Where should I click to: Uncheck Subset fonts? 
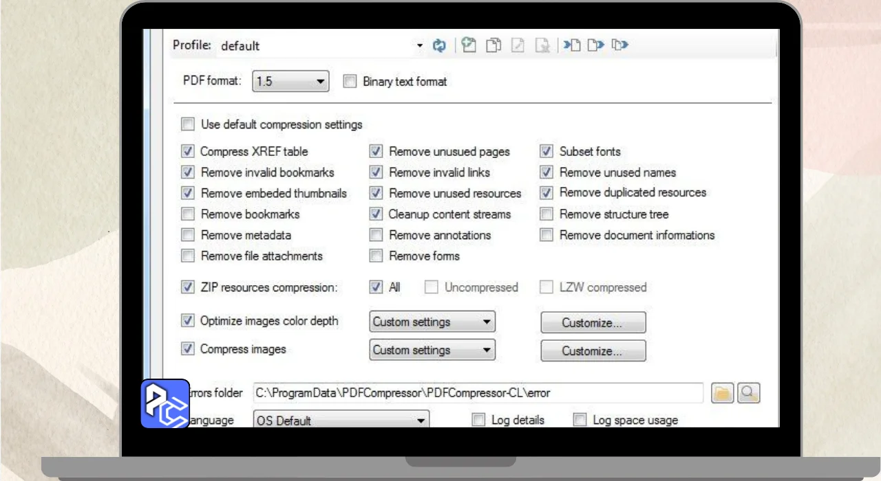point(546,151)
